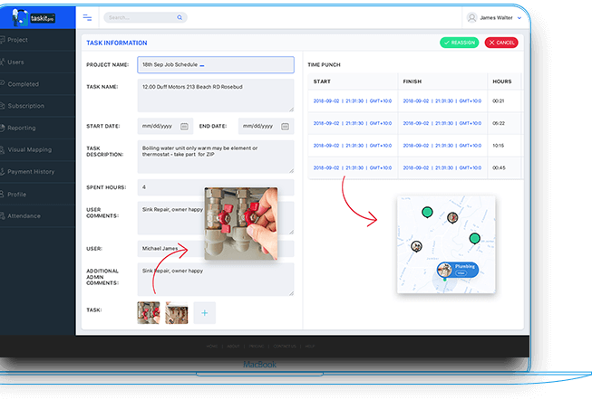Viewport: 592px width, 400px height.
Task: Click the Help footer link
Action: click(309, 346)
